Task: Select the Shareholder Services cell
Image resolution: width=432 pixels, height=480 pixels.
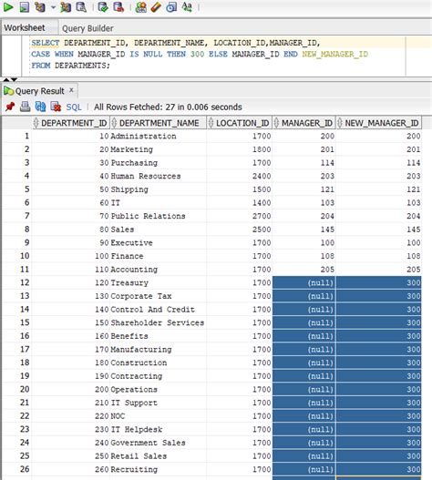Action: [158, 322]
